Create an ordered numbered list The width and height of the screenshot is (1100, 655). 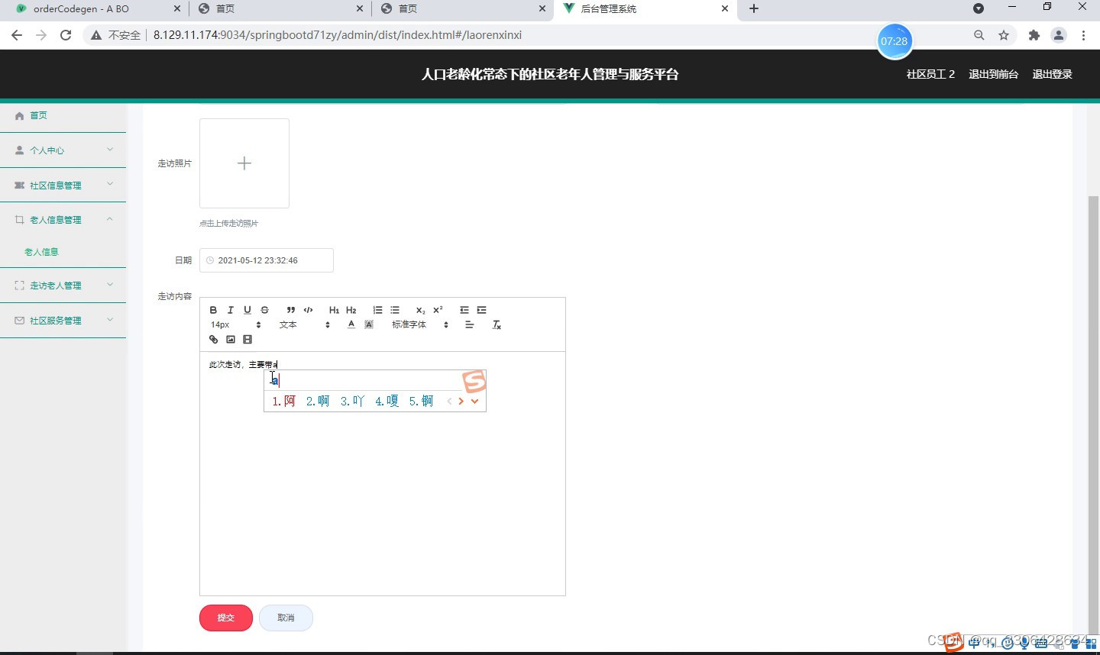pyautogui.click(x=377, y=310)
